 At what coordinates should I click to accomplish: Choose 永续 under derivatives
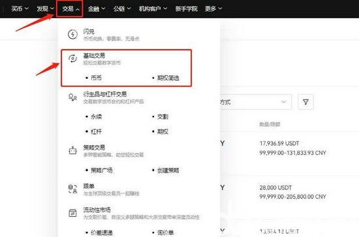[96, 117]
